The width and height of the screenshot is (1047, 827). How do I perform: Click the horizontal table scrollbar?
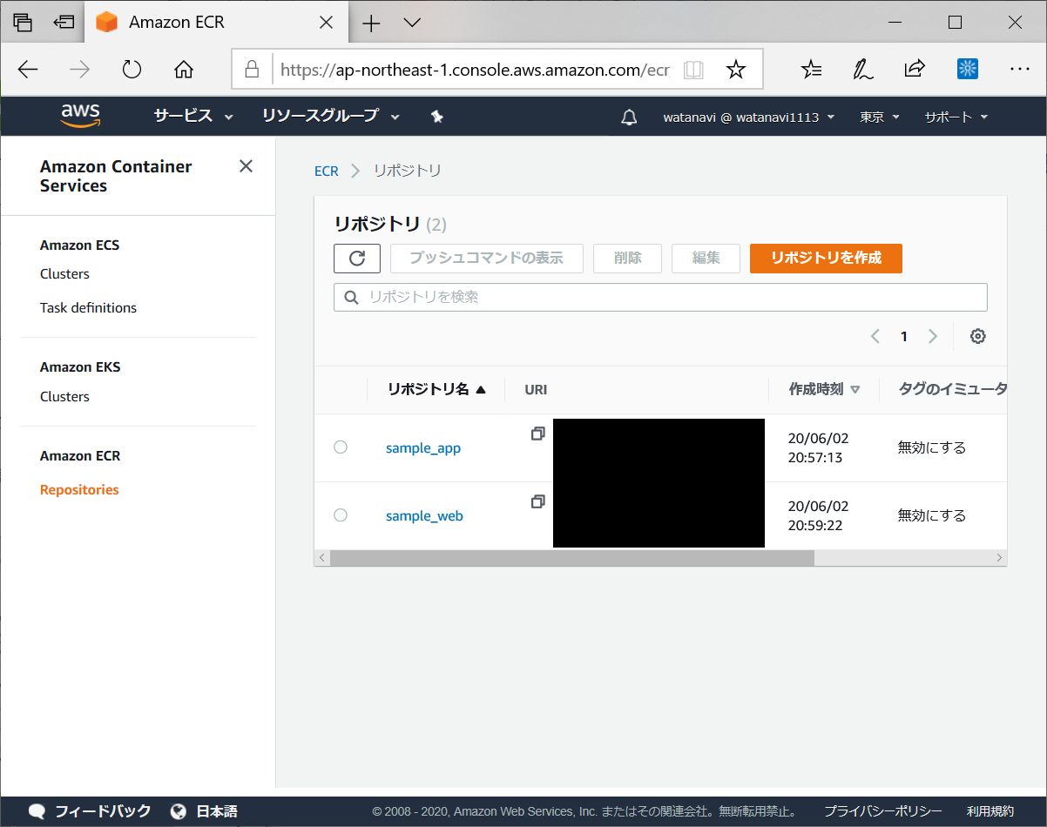coord(571,558)
